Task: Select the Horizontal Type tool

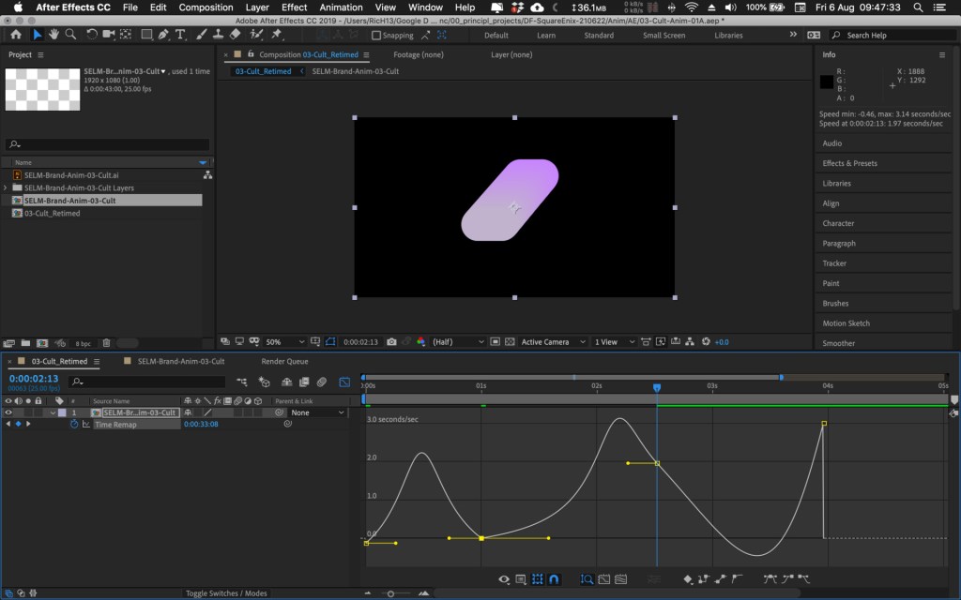Action: point(180,35)
